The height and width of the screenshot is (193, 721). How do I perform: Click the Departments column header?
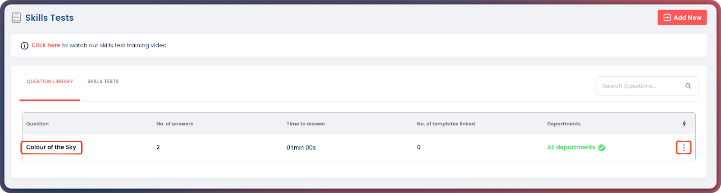pyautogui.click(x=564, y=124)
